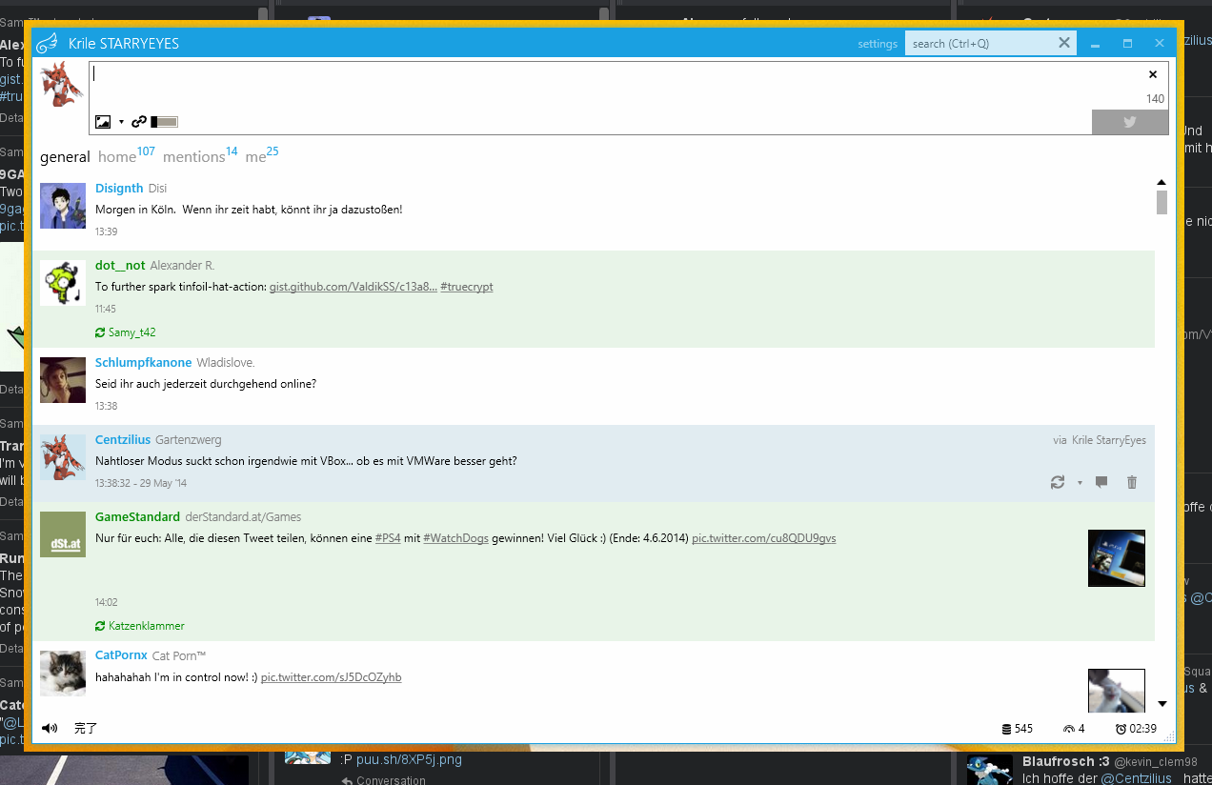Reply to Centzilius tweet via speech bubble
This screenshot has width=1212, height=785.
click(x=1101, y=482)
